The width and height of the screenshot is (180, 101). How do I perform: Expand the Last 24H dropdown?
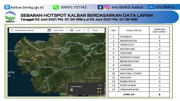(67, 30)
